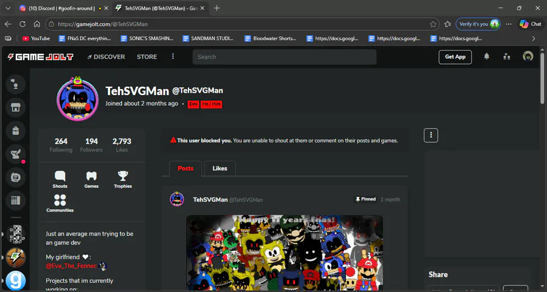Click the browser back arrow

coord(8,24)
